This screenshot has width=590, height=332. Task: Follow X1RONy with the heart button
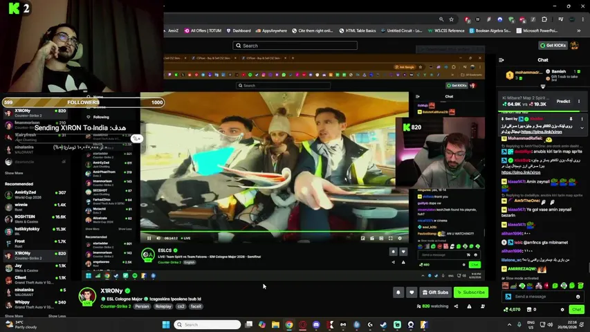[412, 292]
